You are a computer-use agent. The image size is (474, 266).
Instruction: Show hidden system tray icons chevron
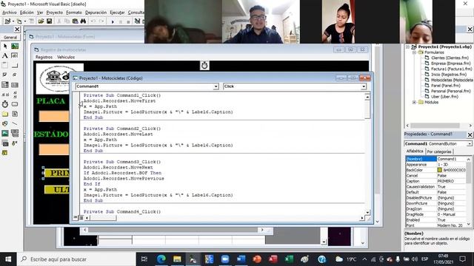coord(364,259)
